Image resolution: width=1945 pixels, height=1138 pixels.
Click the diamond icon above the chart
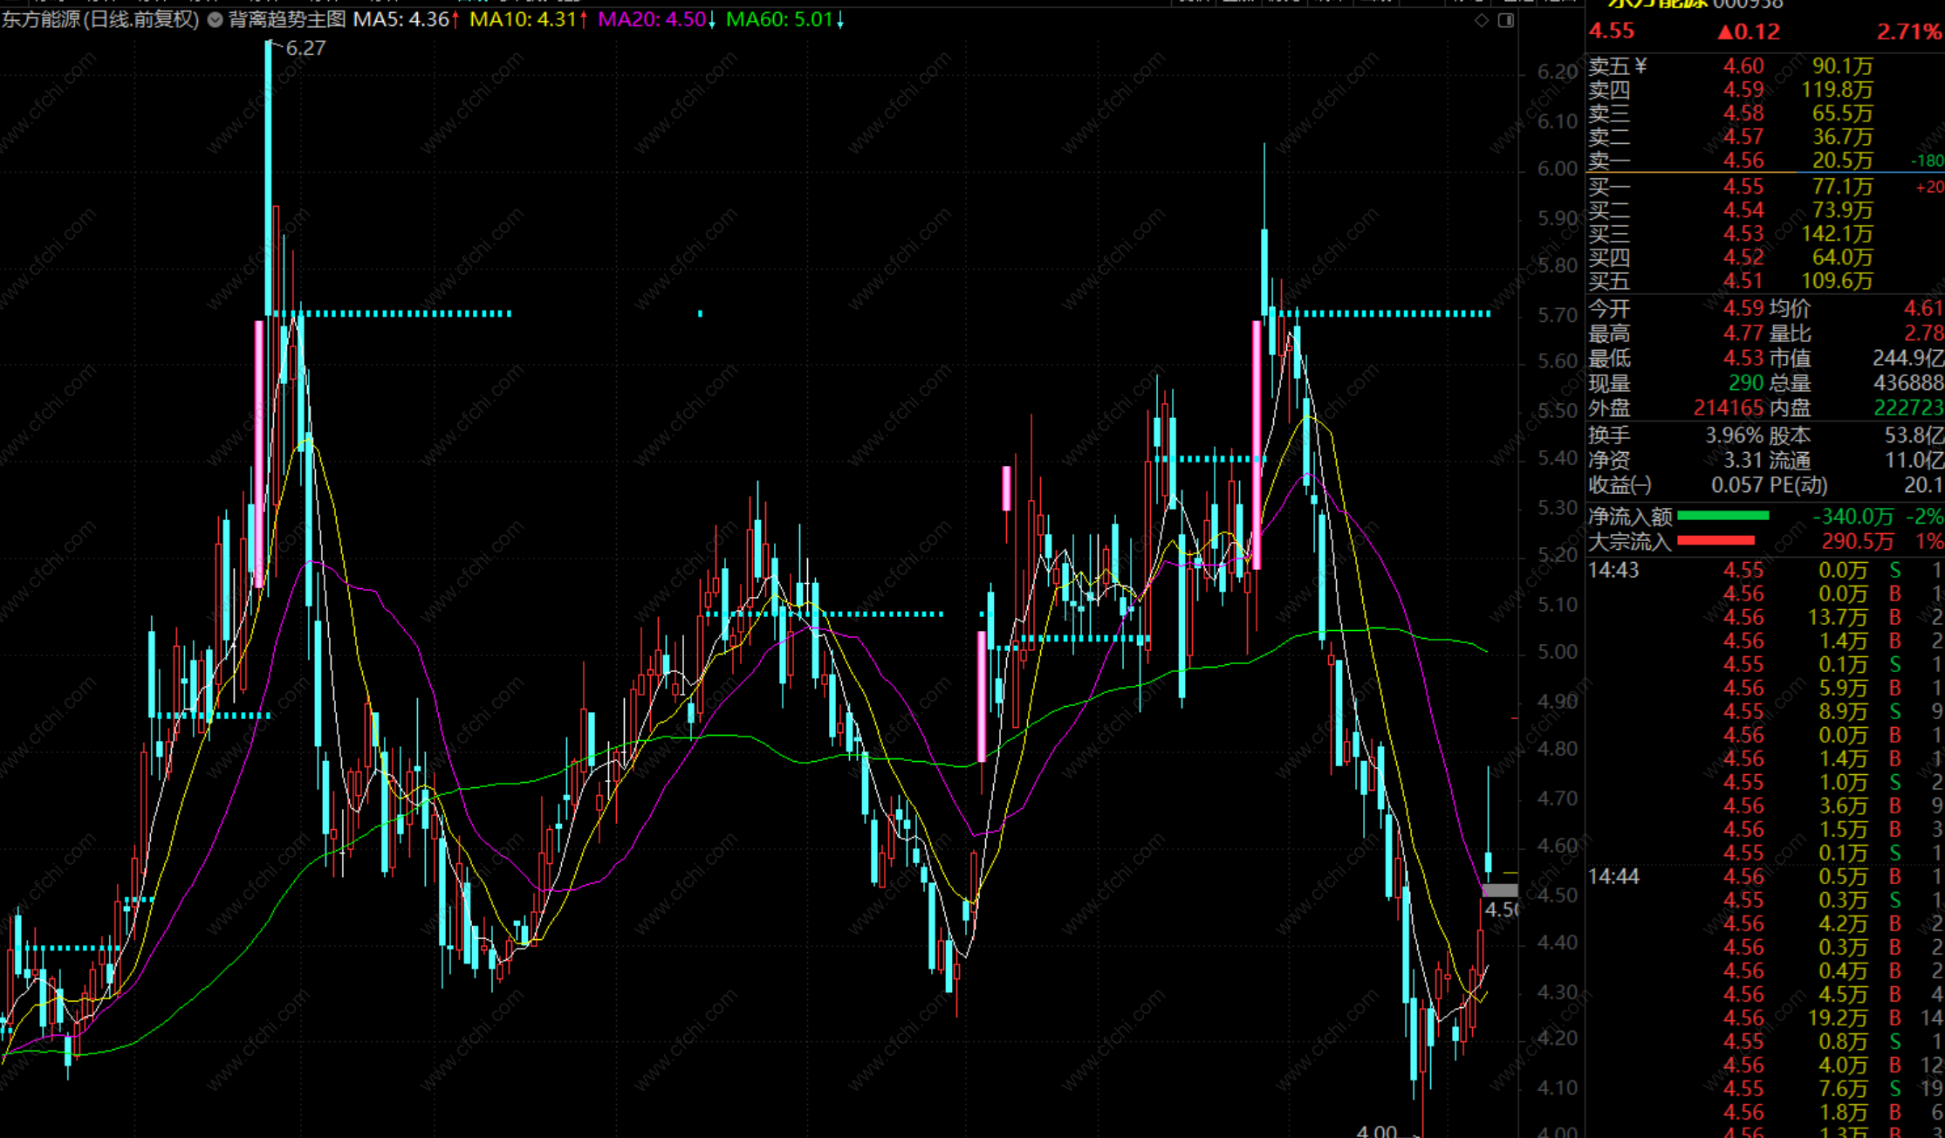[x=1482, y=20]
